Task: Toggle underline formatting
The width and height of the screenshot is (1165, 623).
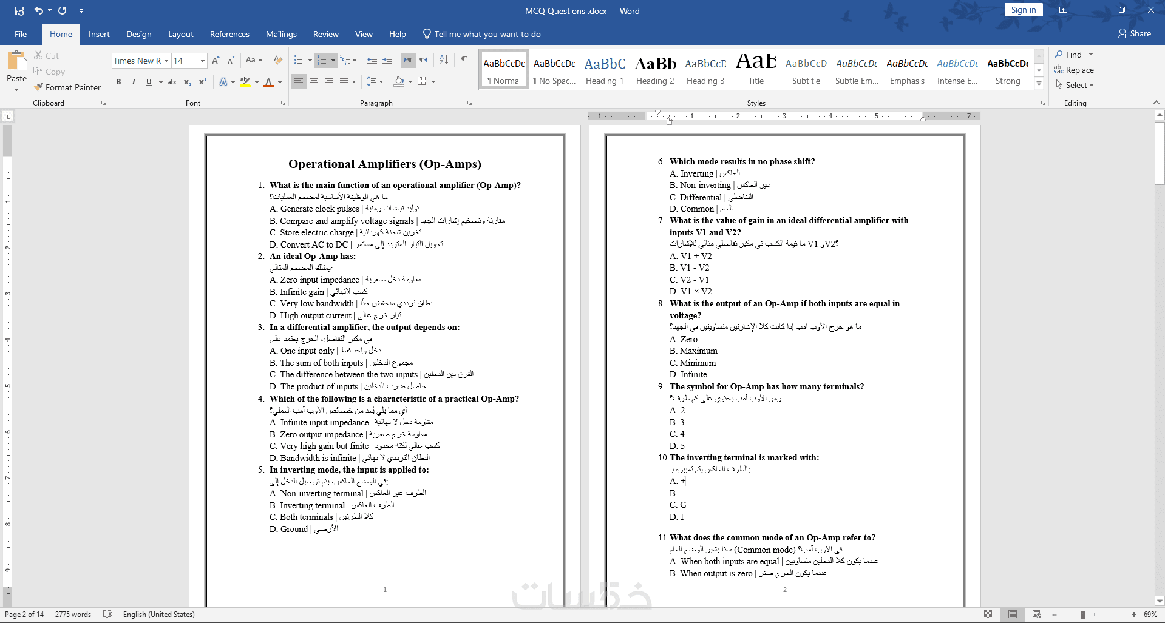Action: point(149,82)
